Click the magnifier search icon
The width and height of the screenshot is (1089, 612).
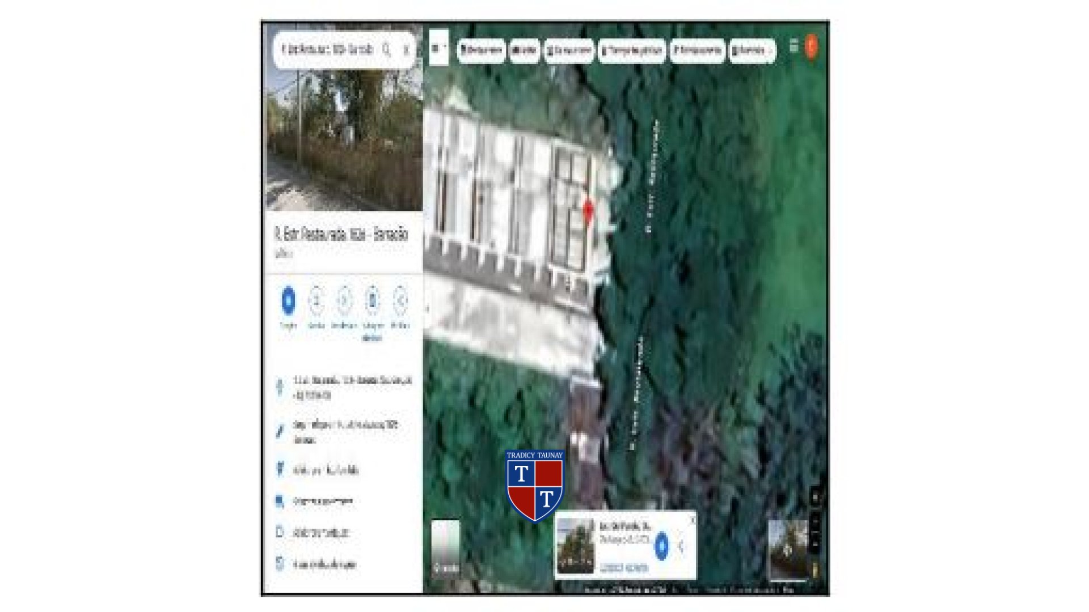coord(386,50)
